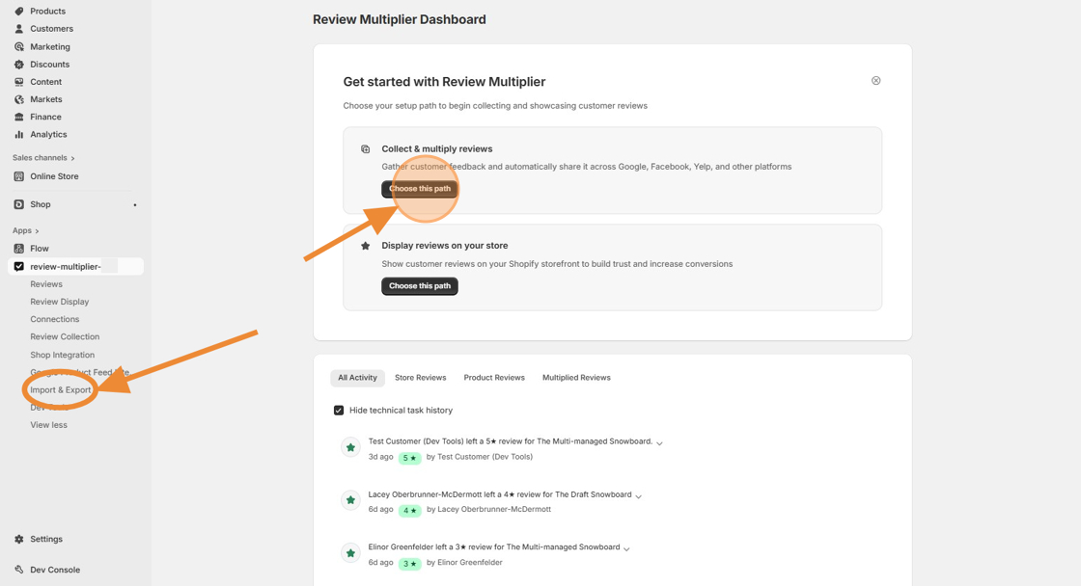Click the 3-star rating badge
Screen dimensions: 1081x586
pos(409,563)
